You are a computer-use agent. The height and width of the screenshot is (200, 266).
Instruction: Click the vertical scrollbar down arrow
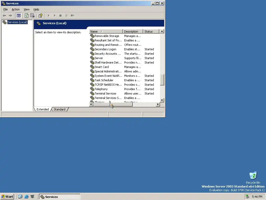(162, 100)
